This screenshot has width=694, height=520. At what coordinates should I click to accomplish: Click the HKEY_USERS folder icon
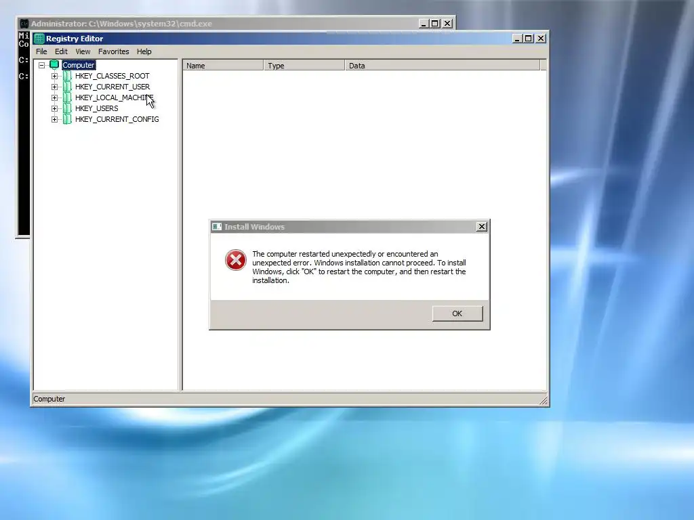pos(67,108)
